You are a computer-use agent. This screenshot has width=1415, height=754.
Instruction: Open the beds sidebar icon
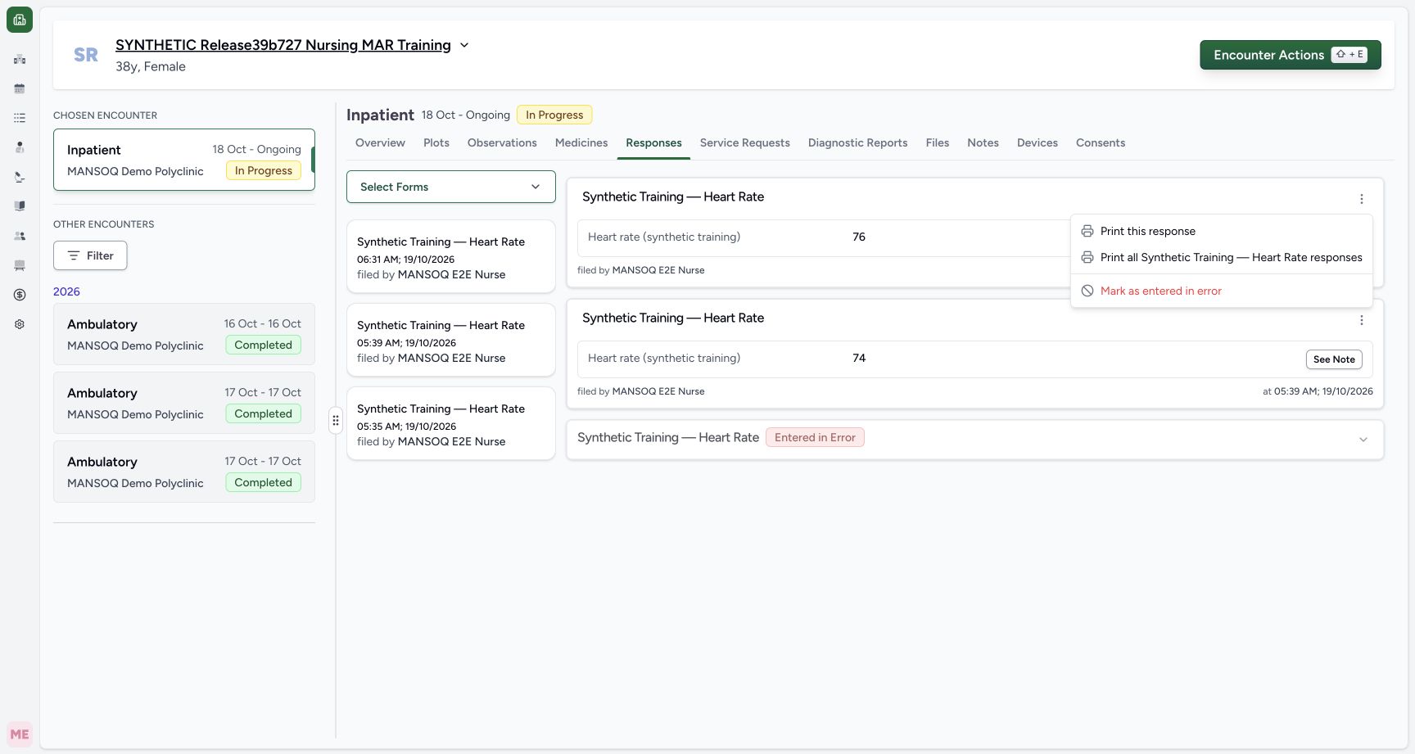tap(20, 265)
